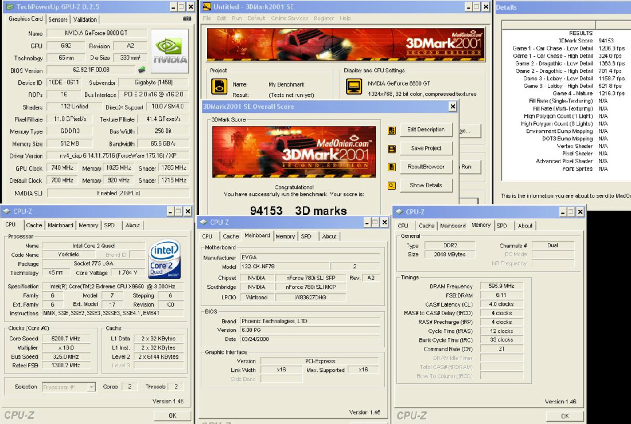Open About tab in CPU-Z processor window
The height and width of the screenshot is (424, 631).
click(133, 225)
